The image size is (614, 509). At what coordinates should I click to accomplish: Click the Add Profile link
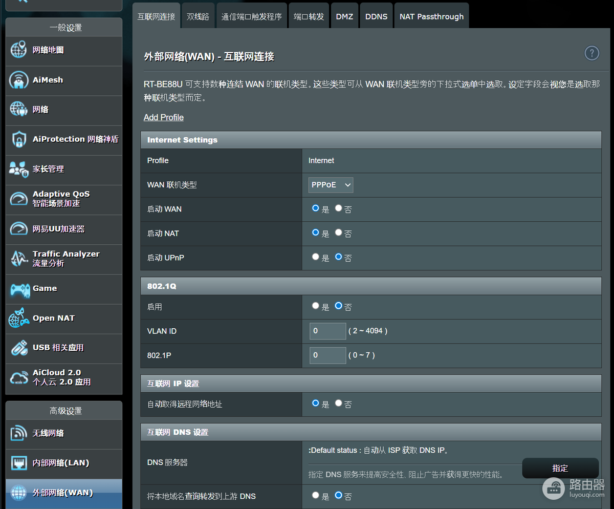click(164, 117)
